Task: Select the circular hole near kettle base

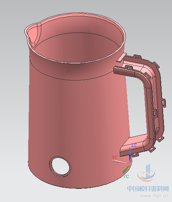Action: click(60, 166)
